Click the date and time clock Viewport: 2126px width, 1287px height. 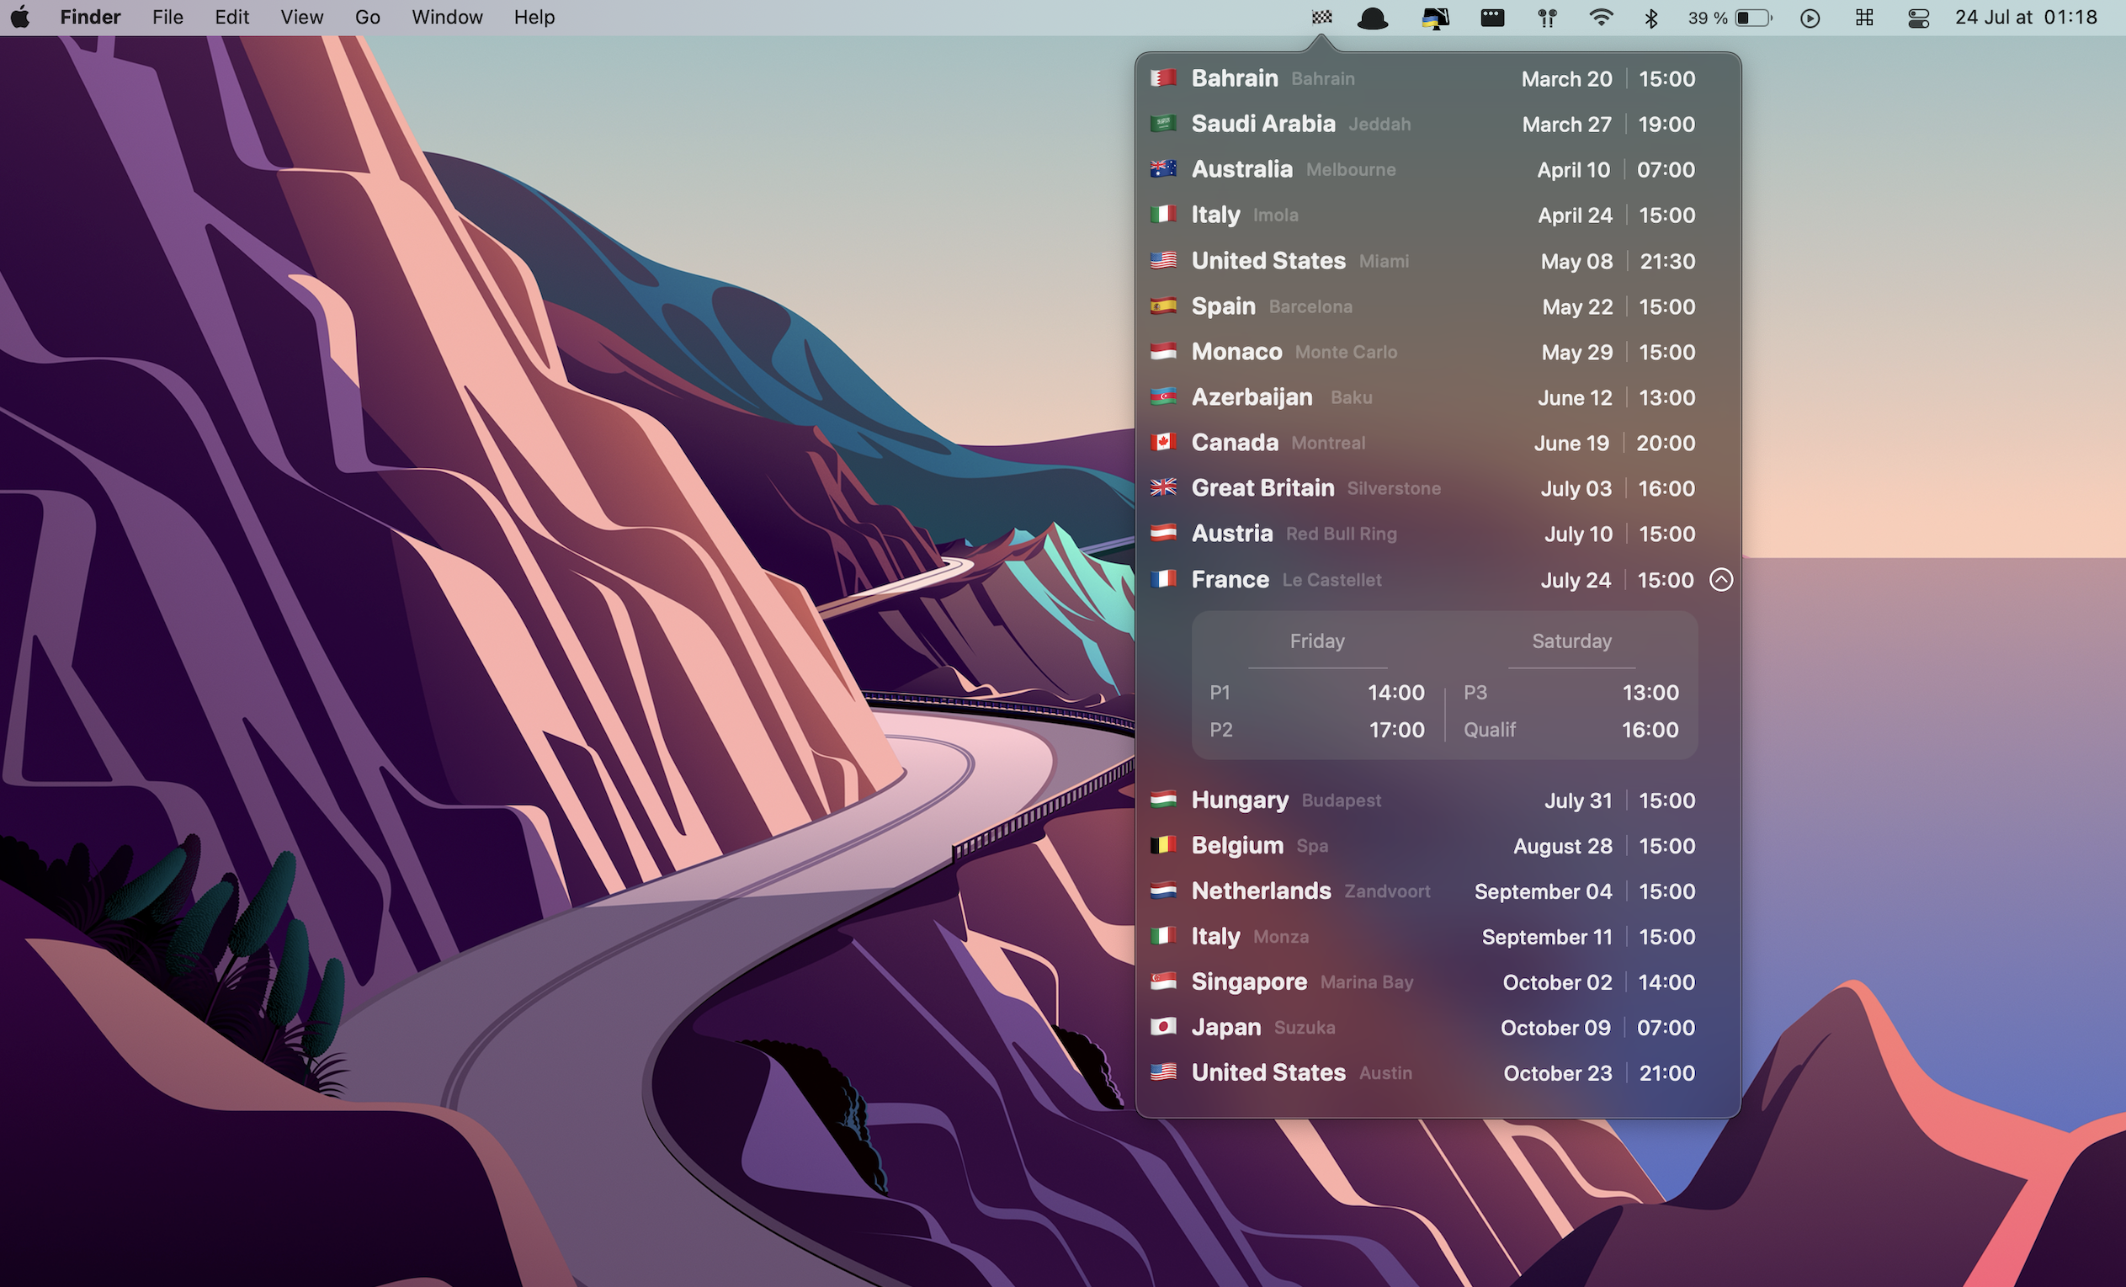coord(2025,18)
